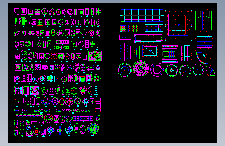Select the oval symbol numbered 21
The height and width of the screenshot is (146, 225).
click(x=61, y=22)
